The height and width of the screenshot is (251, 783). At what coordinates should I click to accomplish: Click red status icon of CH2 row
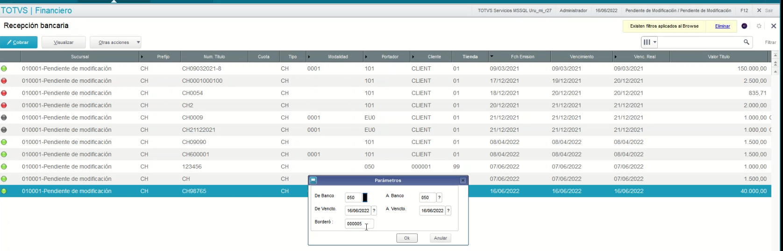point(4,105)
